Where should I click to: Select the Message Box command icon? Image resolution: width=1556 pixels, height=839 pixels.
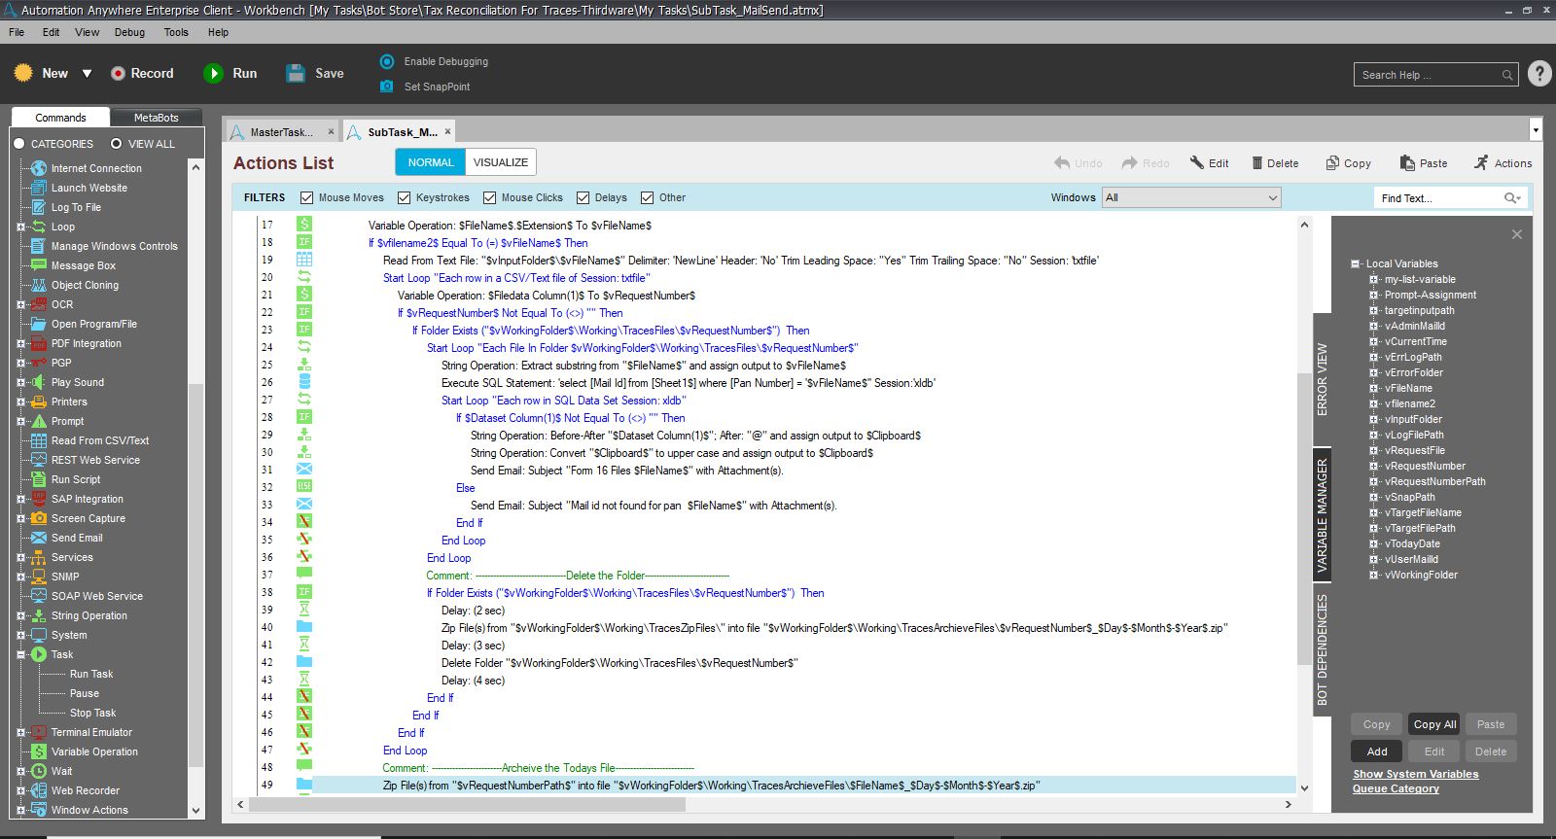[x=39, y=265]
